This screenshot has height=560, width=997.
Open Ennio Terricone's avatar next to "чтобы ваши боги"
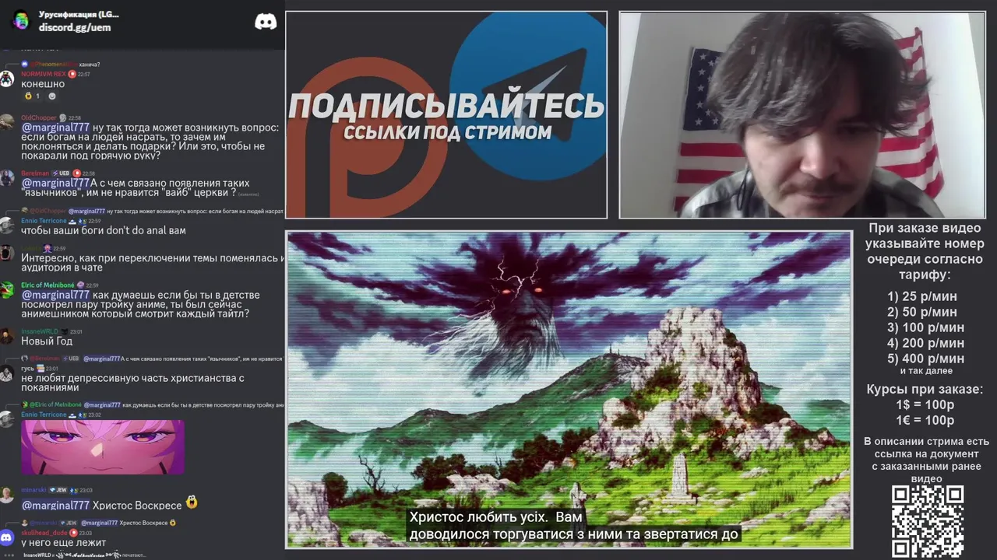pyautogui.click(x=7, y=226)
